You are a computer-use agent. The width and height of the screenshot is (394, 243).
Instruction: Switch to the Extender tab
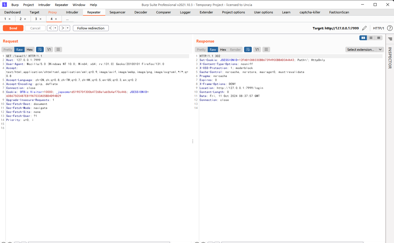[x=206, y=12]
